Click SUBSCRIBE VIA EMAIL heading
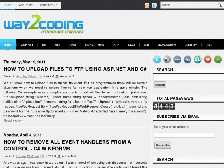Screen dimensions: 224x168 coord(178,117)
